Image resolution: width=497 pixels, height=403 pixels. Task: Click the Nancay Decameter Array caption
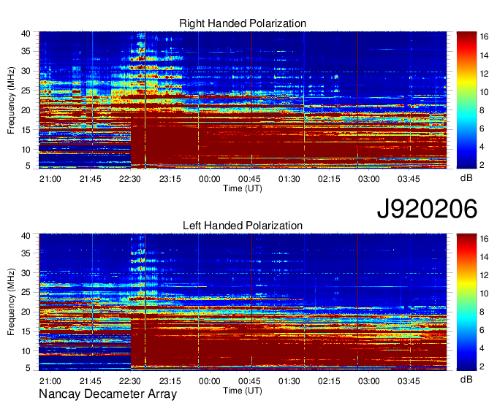(107, 394)
